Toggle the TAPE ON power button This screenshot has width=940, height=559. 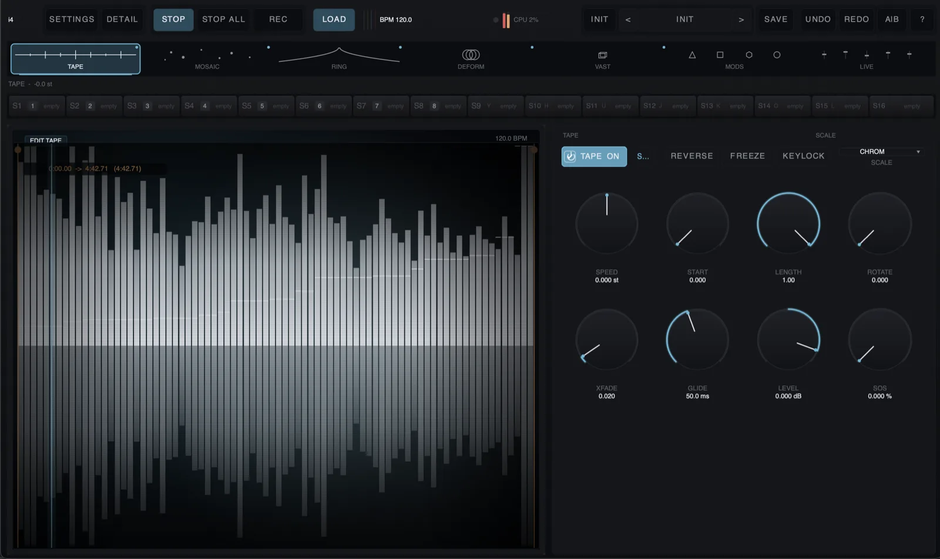pos(594,156)
